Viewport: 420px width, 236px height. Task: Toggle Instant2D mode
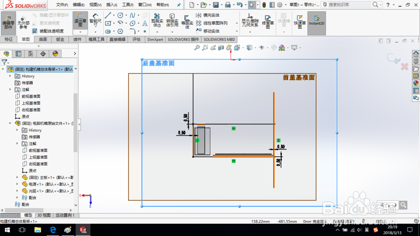coord(316,23)
